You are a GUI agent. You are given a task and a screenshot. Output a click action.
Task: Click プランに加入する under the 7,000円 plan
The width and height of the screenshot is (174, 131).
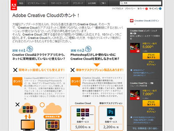click(x=151, y=103)
